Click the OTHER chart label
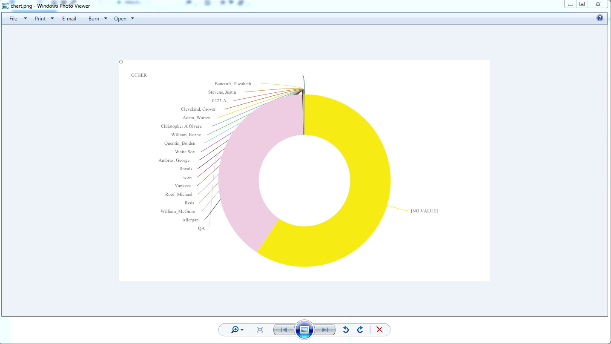The width and height of the screenshot is (611, 344). pyautogui.click(x=139, y=75)
